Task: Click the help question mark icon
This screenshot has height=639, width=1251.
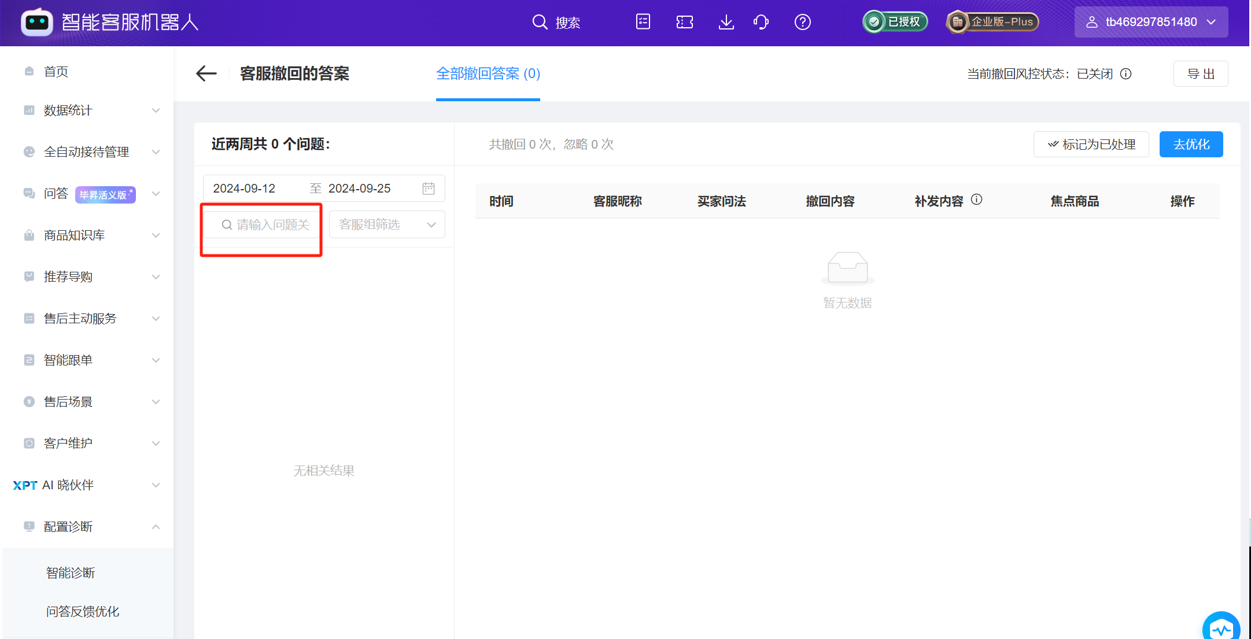Action: [803, 22]
